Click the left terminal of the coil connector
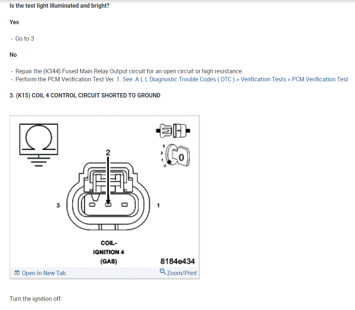Image resolution: width=355 pixels, height=310 pixels. [x=92, y=205]
